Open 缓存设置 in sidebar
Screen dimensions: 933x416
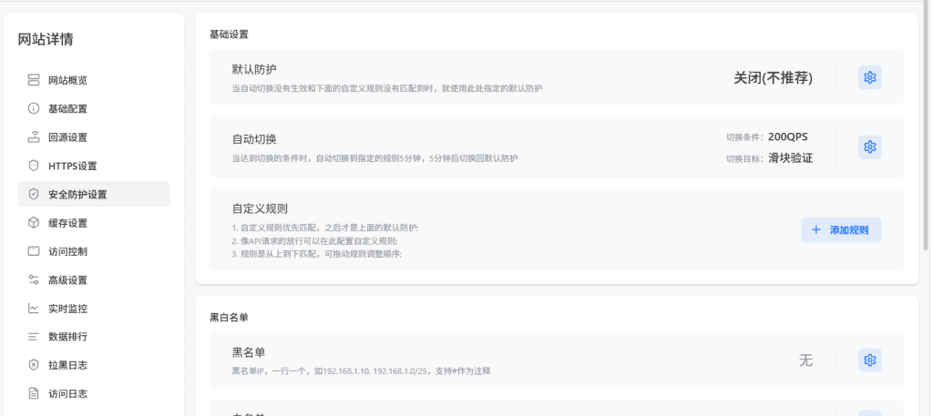point(94,223)
